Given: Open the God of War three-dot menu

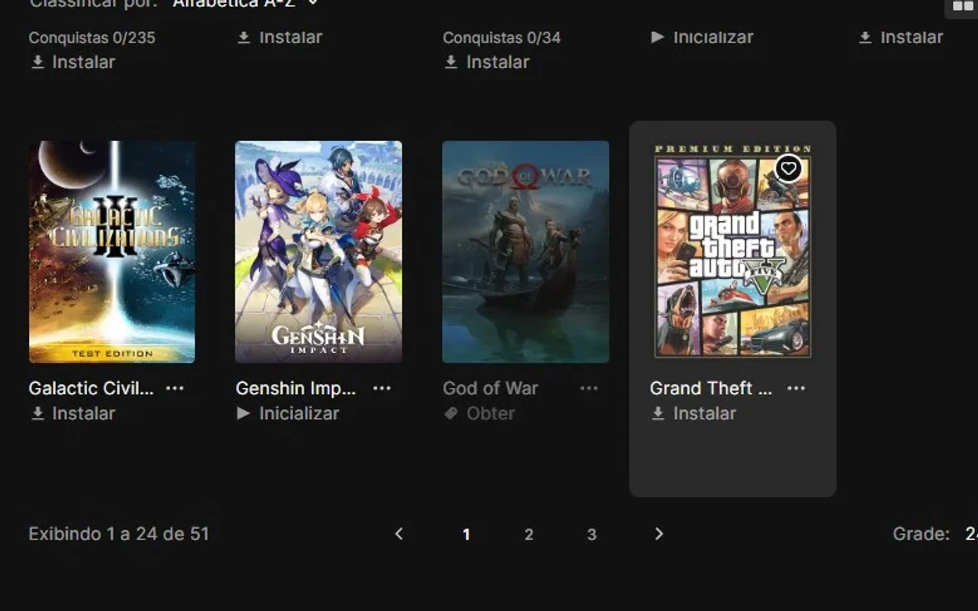Looking at the screenshot, I should 589,389.
